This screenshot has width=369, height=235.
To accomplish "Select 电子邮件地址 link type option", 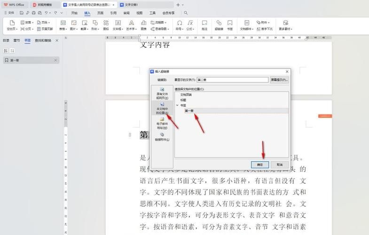I will (162, 123).
